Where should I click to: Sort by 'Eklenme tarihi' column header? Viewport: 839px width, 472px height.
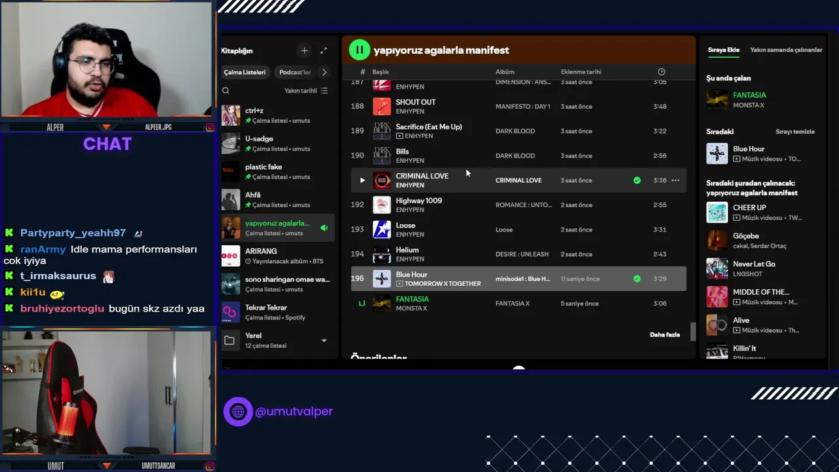click(x=581, y=71)
